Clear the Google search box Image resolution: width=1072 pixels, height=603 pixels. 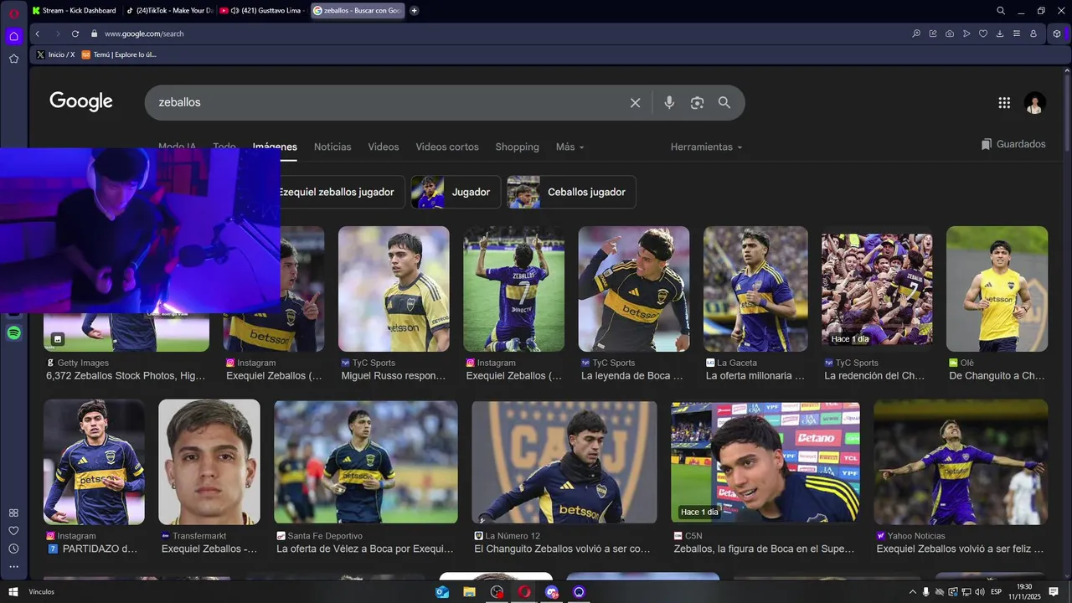click(x=635, y=102)
